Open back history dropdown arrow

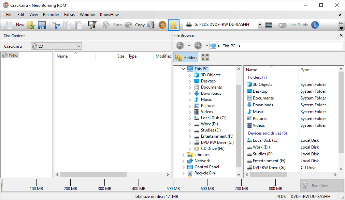(189, 46)
